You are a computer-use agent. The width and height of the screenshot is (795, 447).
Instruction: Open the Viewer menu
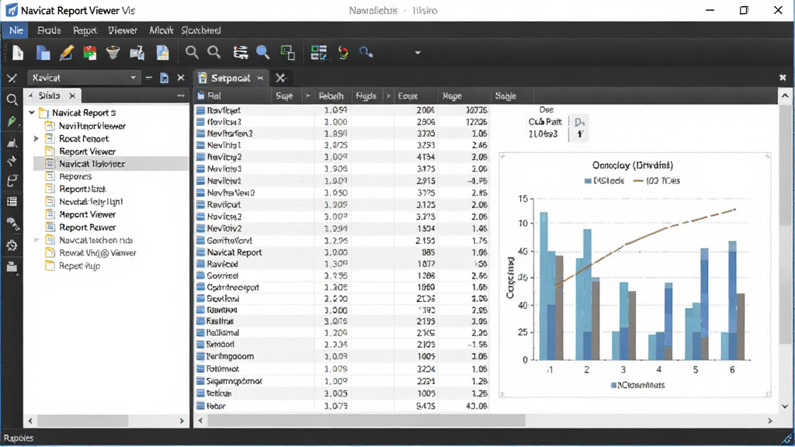(x=123, y=30)
